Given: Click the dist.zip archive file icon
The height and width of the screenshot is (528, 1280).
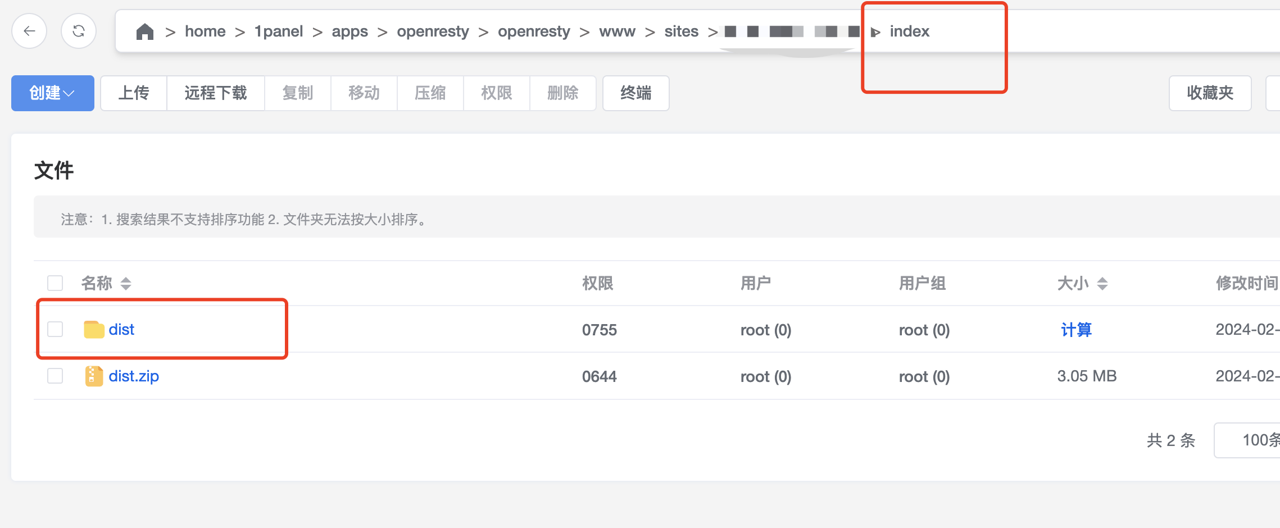Looking at the screenshot, I should point(94,376).
